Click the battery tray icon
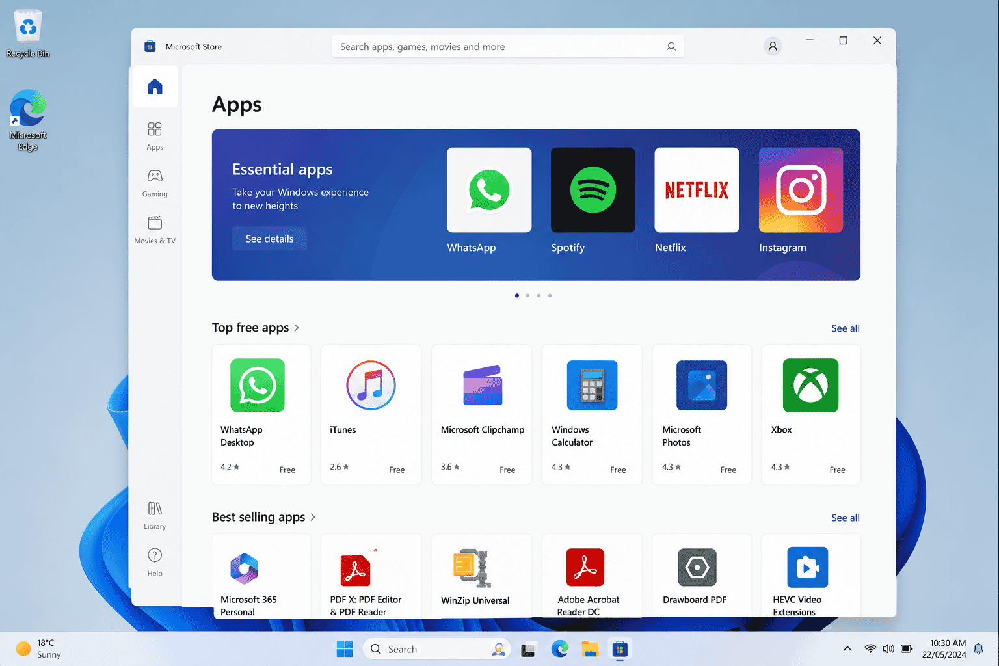999x666 pixels. pos(907,648)
